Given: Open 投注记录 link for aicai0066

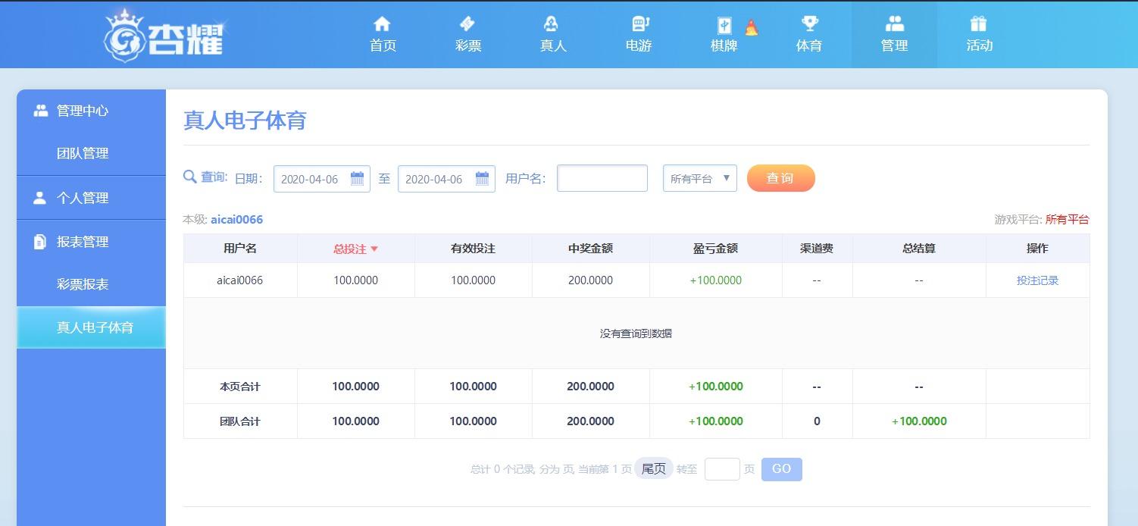Looking at the screenshot, I should [1037, 280].
